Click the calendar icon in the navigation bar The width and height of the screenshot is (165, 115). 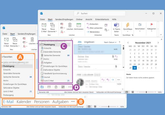tap(63, 87)
